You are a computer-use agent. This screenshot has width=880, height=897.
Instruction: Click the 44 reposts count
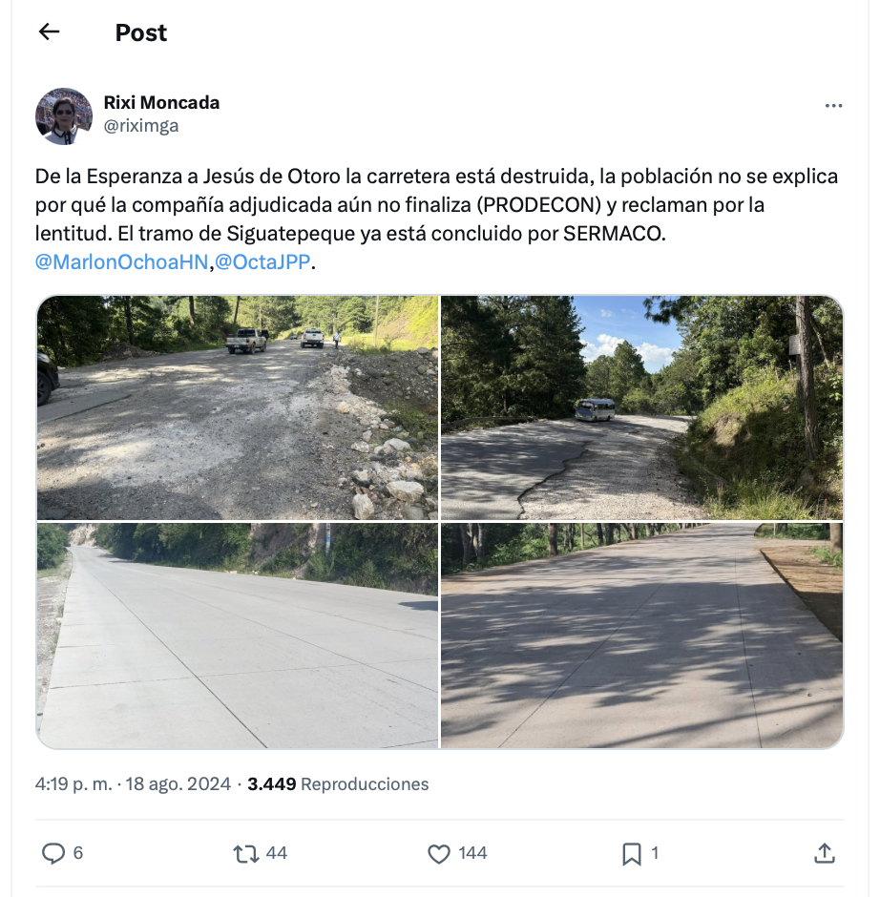(x=277, y=853)
